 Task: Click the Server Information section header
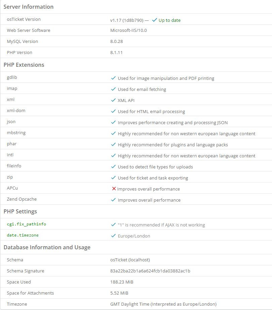(x=29, y=7)
